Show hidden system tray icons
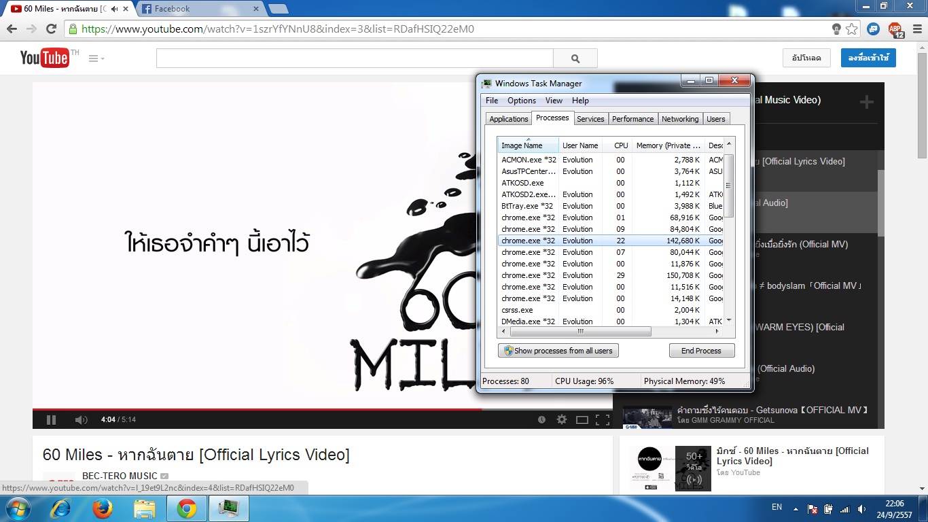This screenshot has width=928, height=522. pyautogui.click(x=794, y=508)
